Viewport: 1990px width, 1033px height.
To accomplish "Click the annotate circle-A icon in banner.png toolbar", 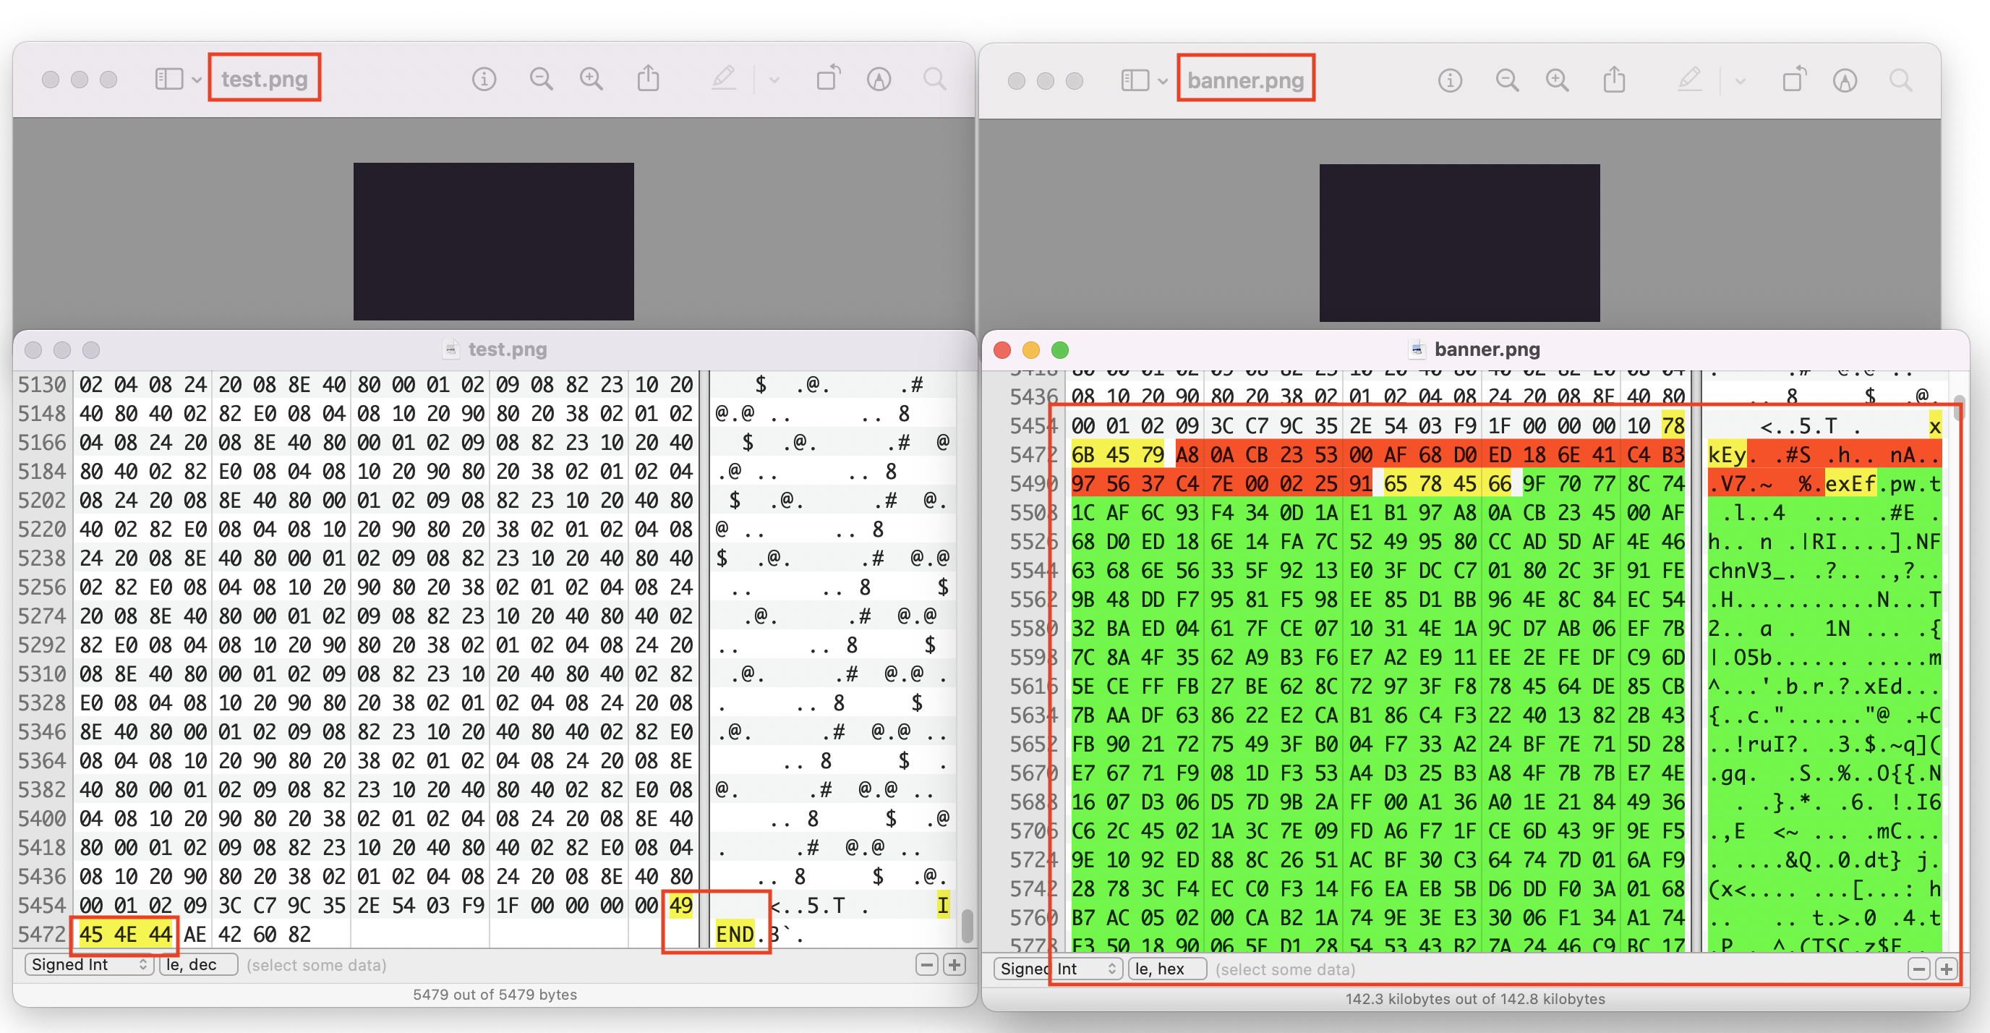I will (1845, 80).
